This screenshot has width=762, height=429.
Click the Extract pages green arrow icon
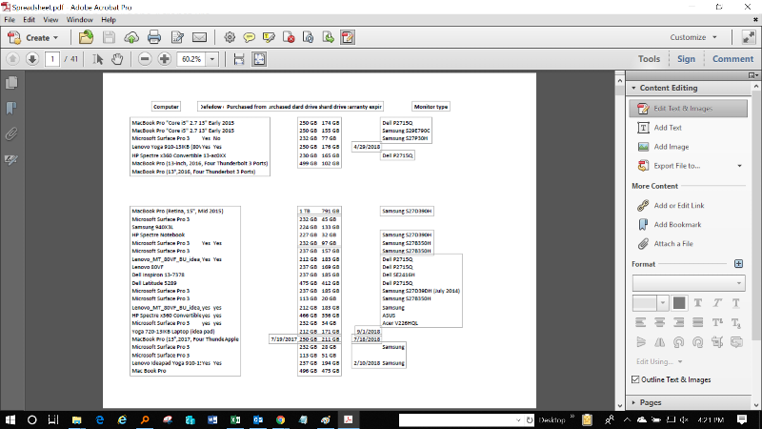(328, 37)
